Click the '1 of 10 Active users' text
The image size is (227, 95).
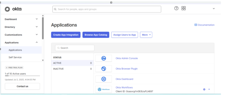pyautogui.click(x=15, y=74)
